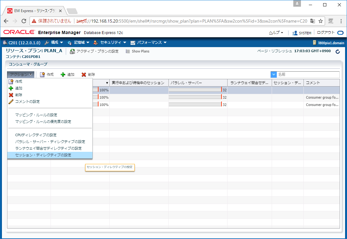
Task: Go back with browser back arrow
Action: [x=6, y=21]
